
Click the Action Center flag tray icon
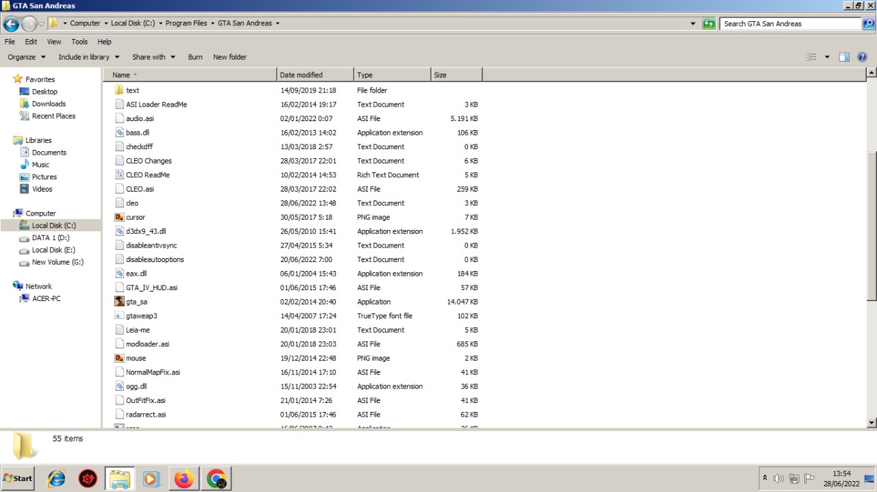click(809, 478)
